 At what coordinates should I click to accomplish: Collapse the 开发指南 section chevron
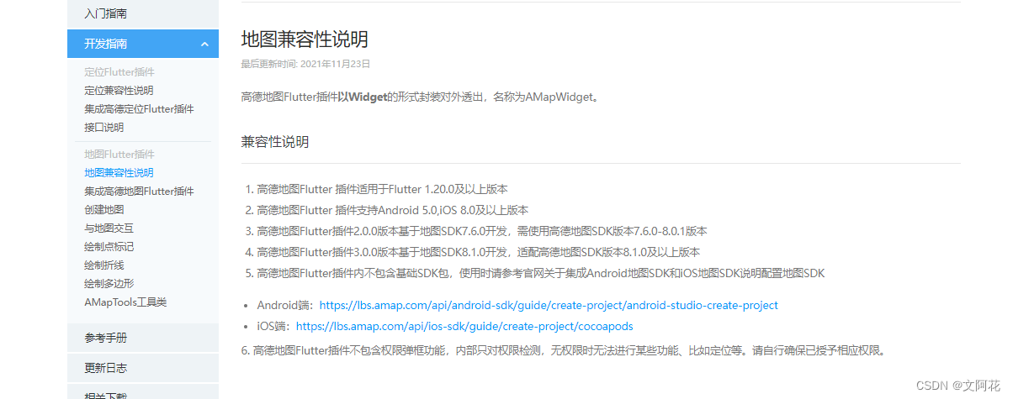[x=204, y=44]
